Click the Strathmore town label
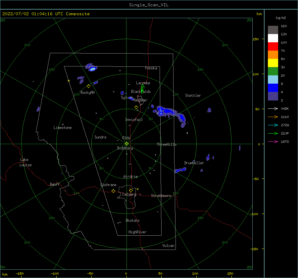This screenshot has width=298, height=278. pos(161,196)
